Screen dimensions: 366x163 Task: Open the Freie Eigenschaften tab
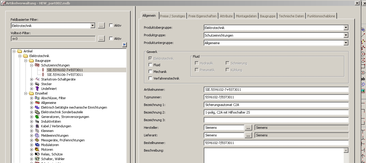tap(203, 16)
